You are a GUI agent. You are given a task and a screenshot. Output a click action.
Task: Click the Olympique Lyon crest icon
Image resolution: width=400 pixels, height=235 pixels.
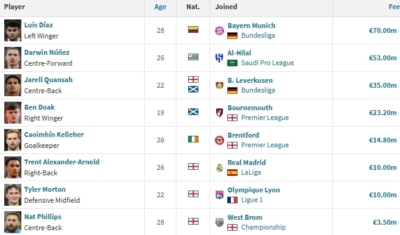pyautogui.click(x=219, y=195)
